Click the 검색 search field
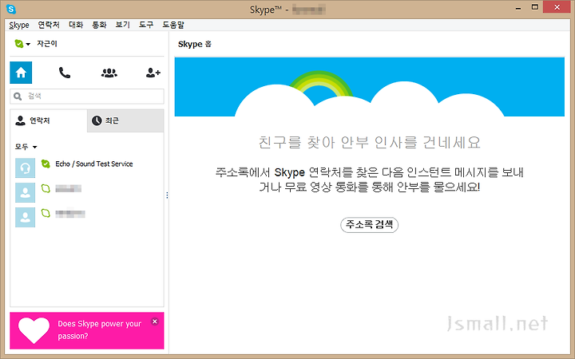Viewport: 575px width, 359px height. point(87,97)
